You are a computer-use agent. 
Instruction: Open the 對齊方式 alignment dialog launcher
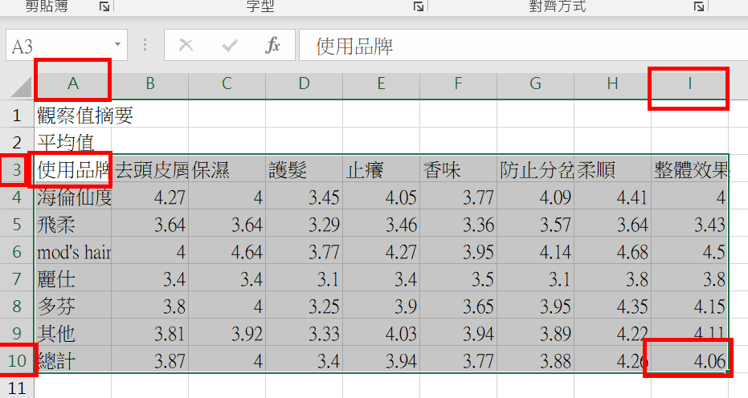coord(700,6)
